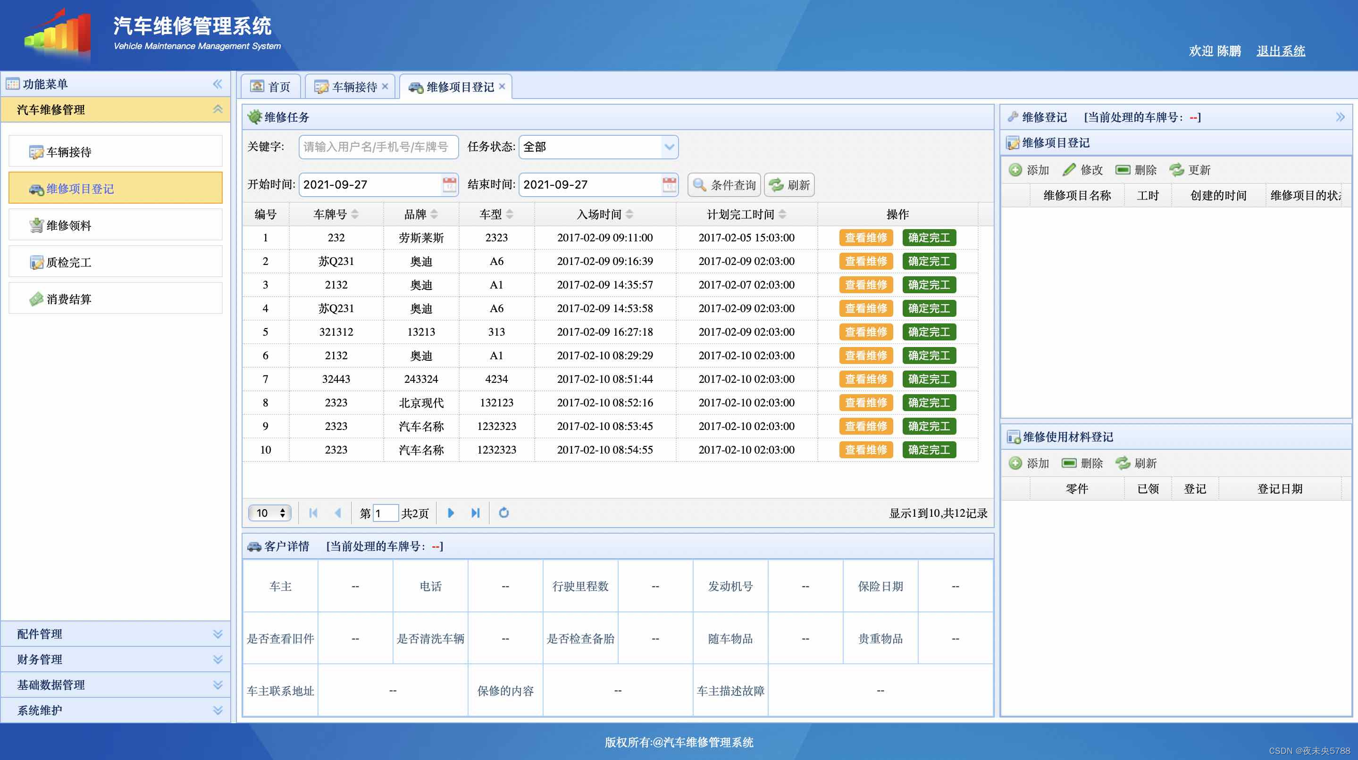Collapse the 维修登记 right panel
Image resolution: width=1358 pixels, height=760 pixels.
point(1340,117)
